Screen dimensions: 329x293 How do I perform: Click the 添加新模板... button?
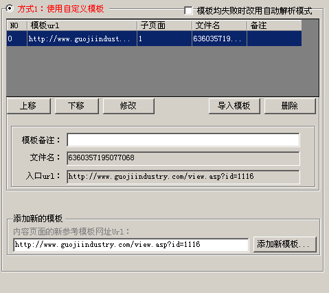tap(285, 244)
